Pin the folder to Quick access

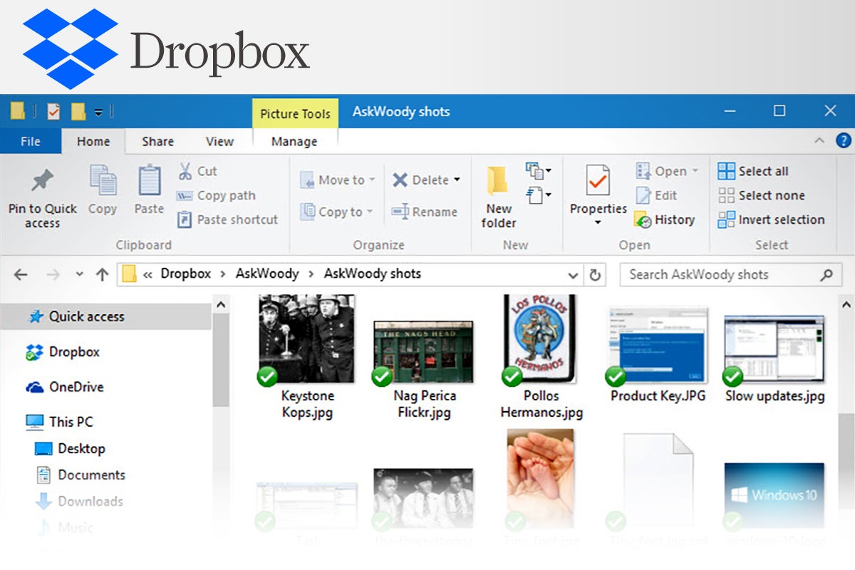click(x=42, y=199)
